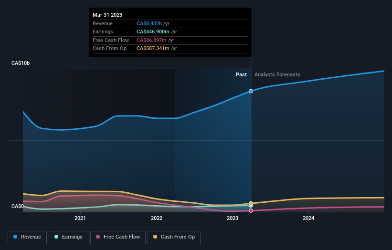This screenshot has width=392, height=250.
Task: Click the CA$86.897m free cash flow value
Action: coord(151,40)
